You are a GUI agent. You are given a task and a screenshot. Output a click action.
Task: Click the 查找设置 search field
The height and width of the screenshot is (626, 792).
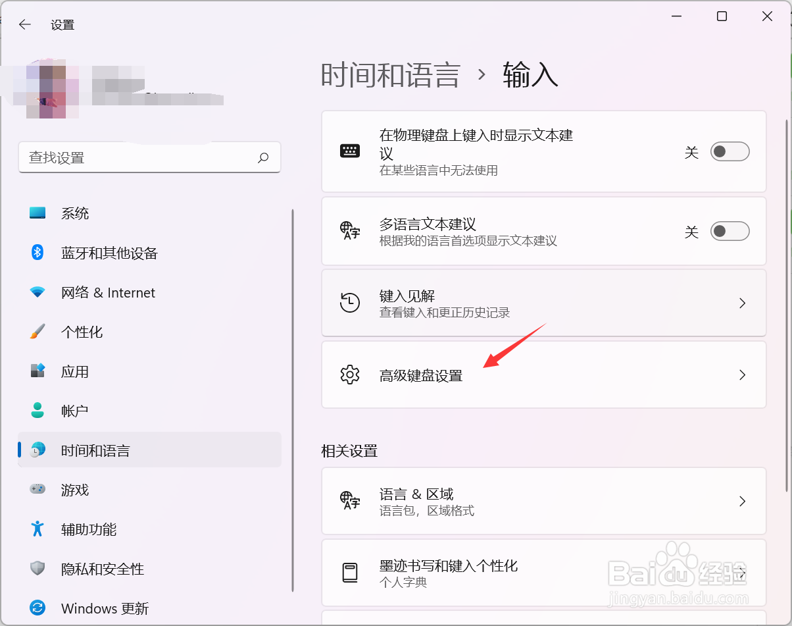tap(149, 157)
